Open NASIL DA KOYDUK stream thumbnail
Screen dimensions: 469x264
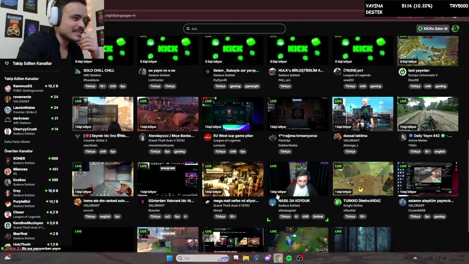[x=298, y=179]
